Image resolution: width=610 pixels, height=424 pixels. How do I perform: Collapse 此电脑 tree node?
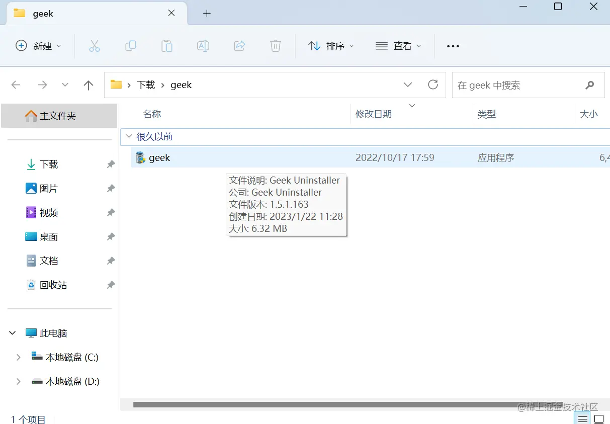coord(13,333)
